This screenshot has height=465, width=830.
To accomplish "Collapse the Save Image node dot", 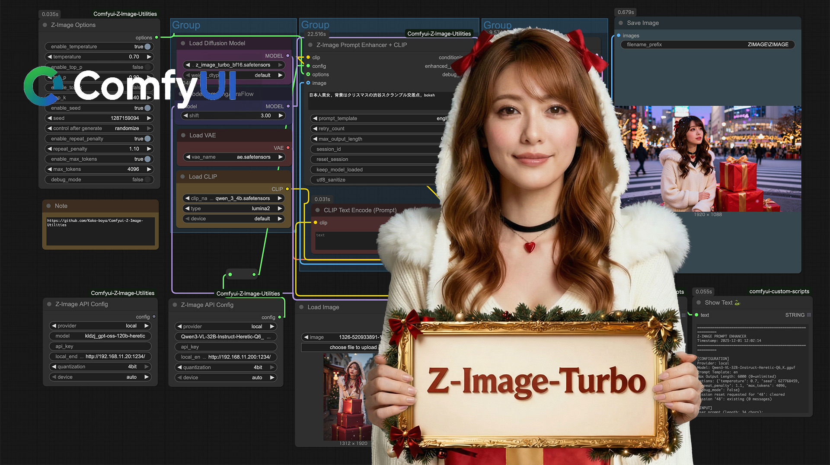I will coord(621,23).
